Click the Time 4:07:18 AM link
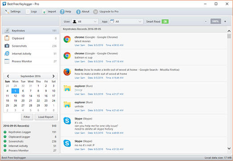This screenshot has width=233, height=161. point(114,62)
